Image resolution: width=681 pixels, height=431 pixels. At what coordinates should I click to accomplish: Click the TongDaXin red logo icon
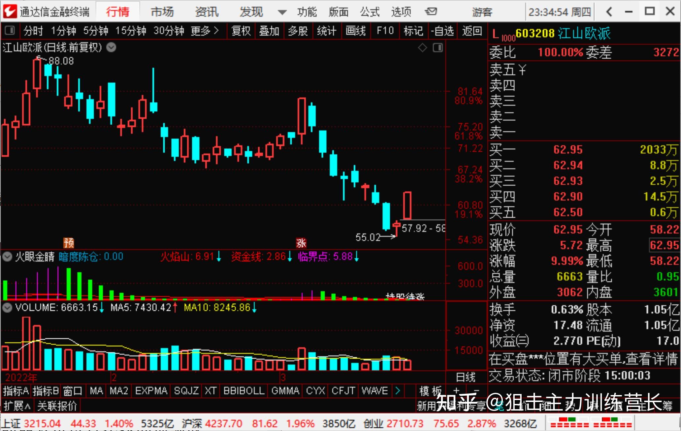[10, 12]
